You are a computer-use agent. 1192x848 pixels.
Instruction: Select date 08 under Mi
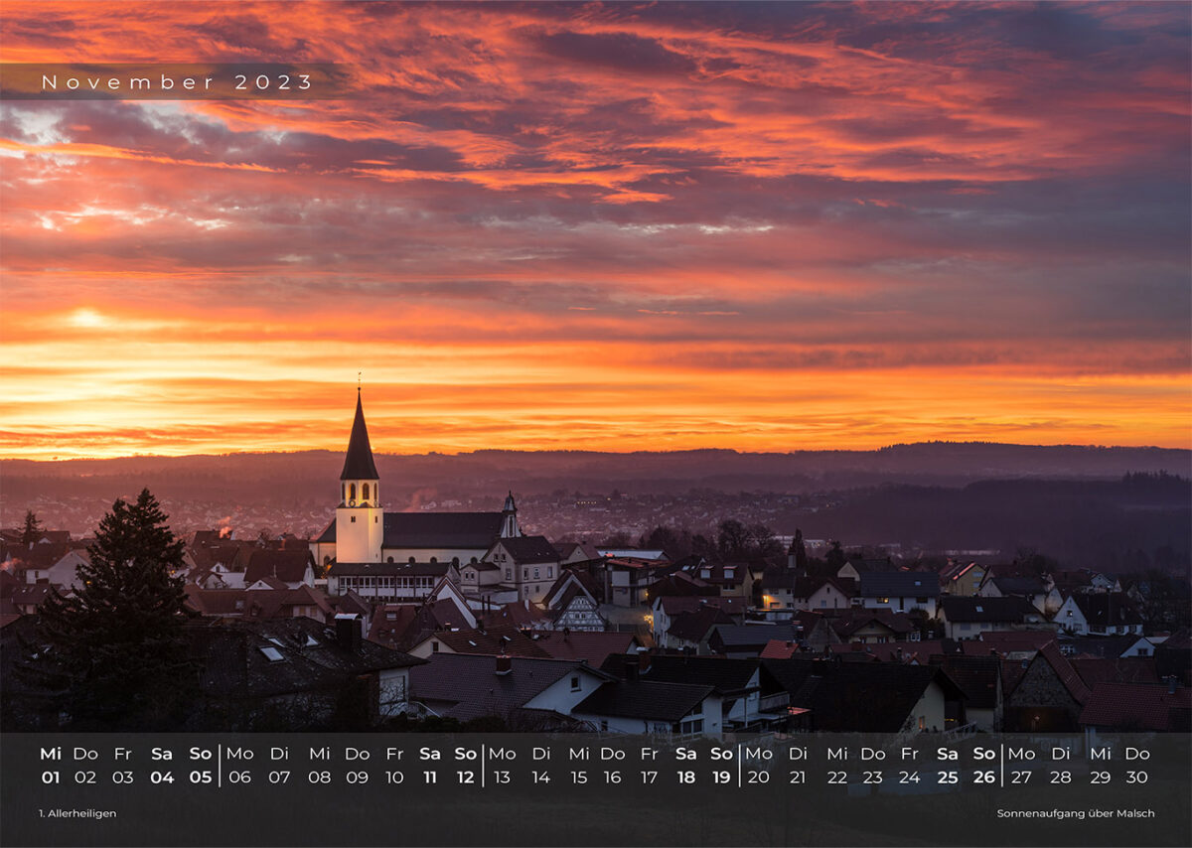tap(319, 777)
